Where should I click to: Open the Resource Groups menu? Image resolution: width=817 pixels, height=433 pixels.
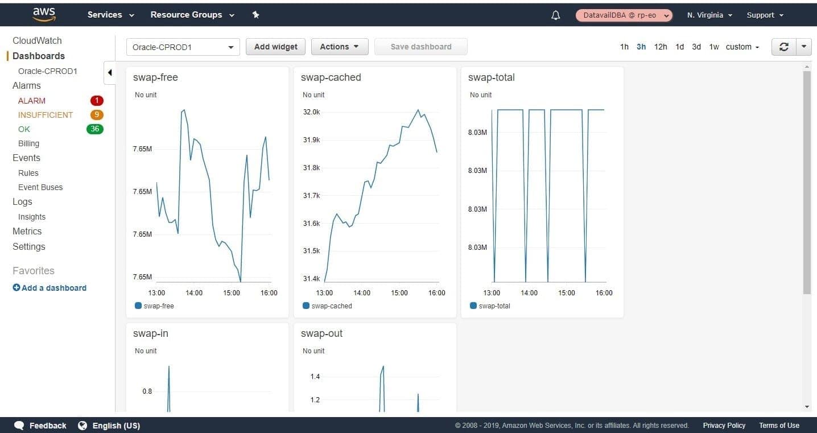pos(192,15)
